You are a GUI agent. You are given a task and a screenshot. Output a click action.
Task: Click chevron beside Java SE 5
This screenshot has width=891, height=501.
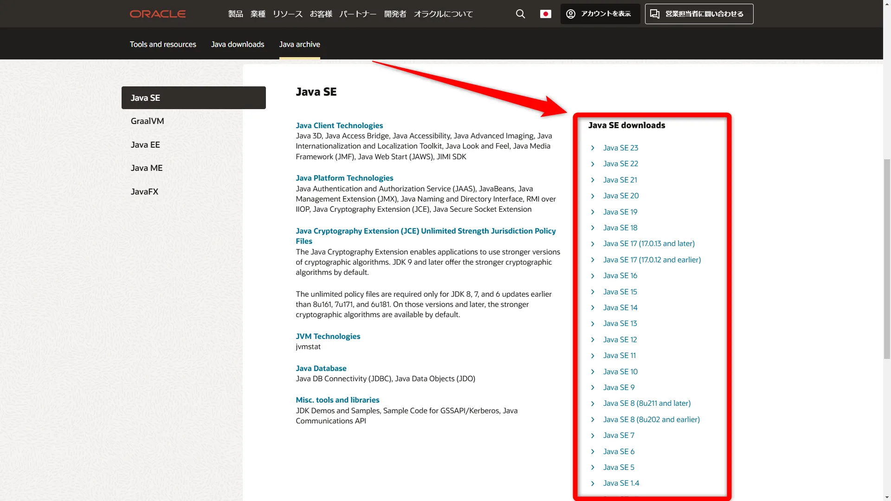pyautogui.click(x=593, y=467)
